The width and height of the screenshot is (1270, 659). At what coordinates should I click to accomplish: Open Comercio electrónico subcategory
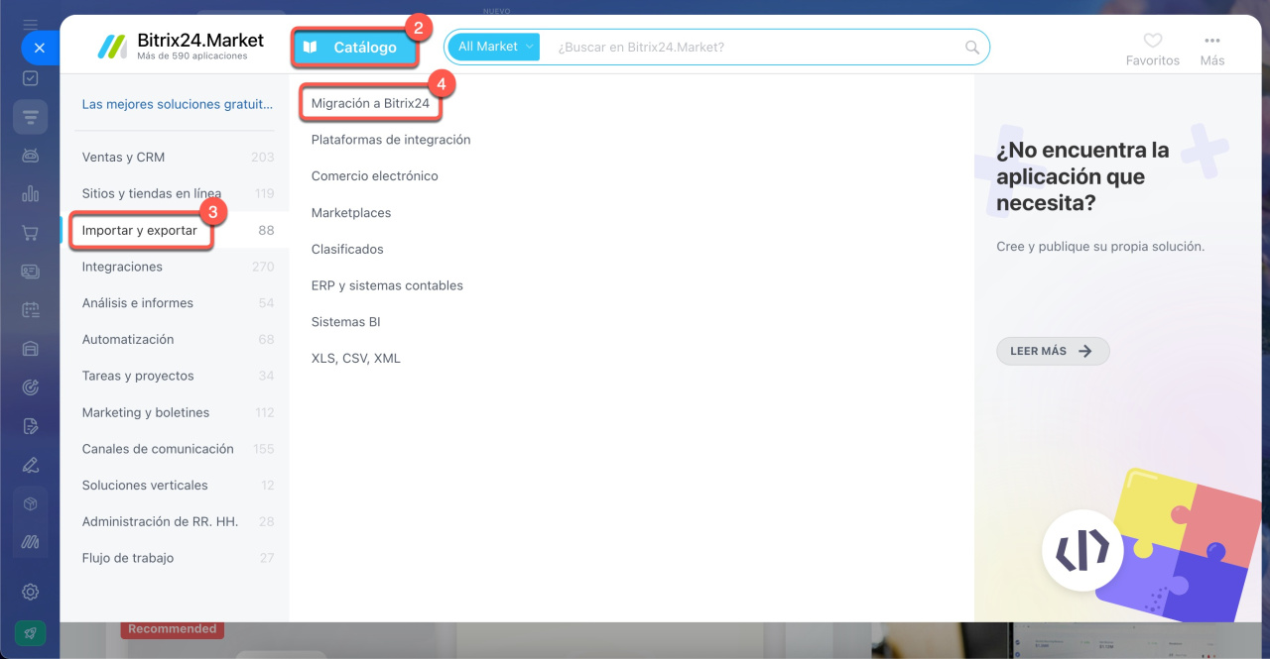click(x=375, y=176)
